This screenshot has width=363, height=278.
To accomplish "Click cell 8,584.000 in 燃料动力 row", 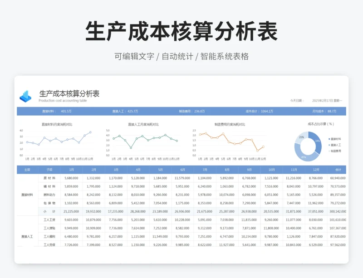I will coord(71,195).
